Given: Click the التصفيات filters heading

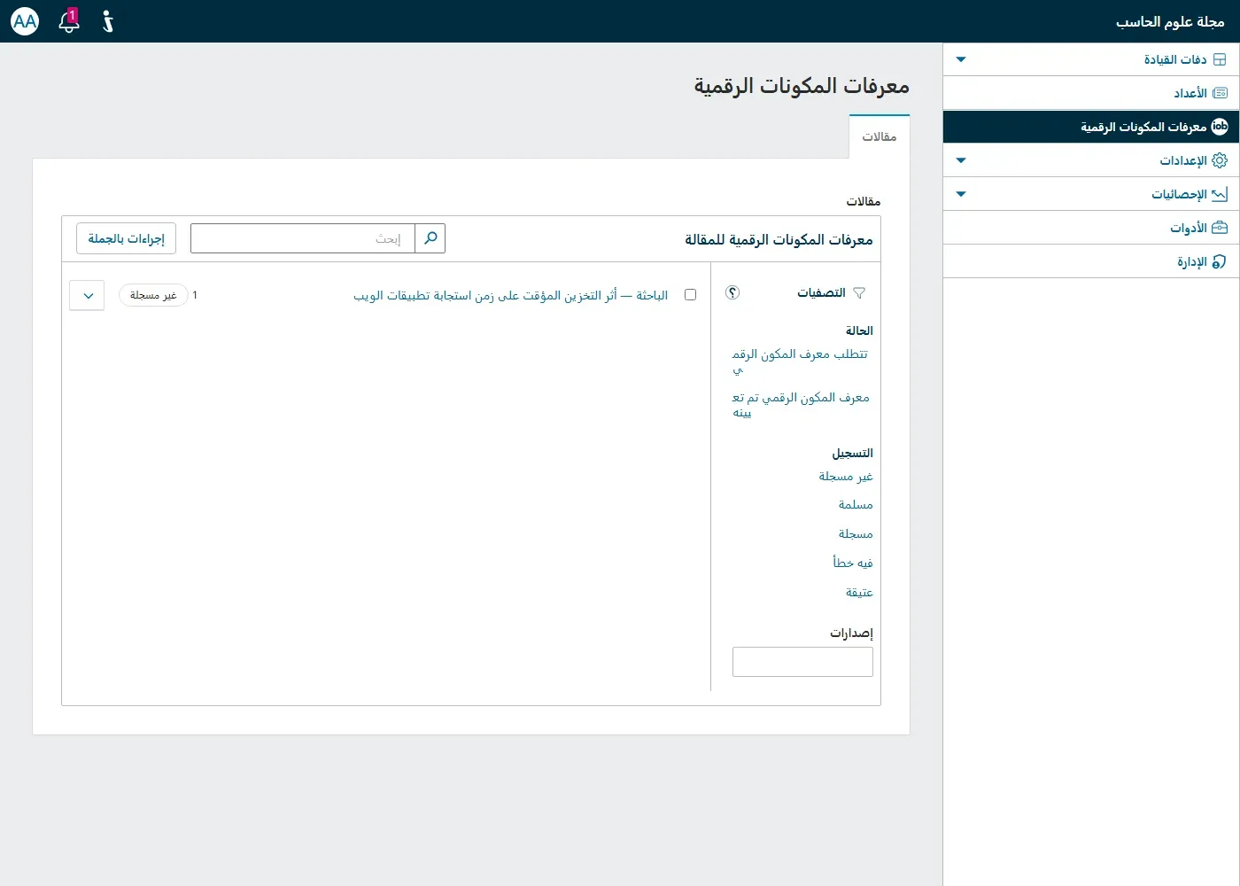Looking at the screenshot, I should pos(822,292).
